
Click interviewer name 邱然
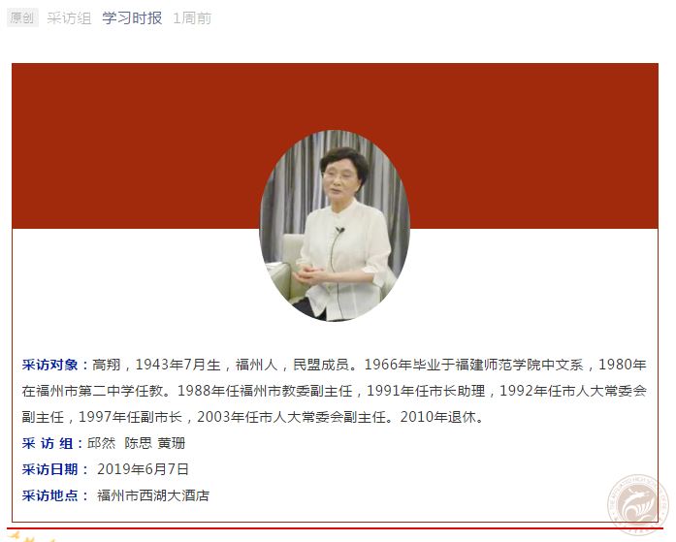pos(101,443)
